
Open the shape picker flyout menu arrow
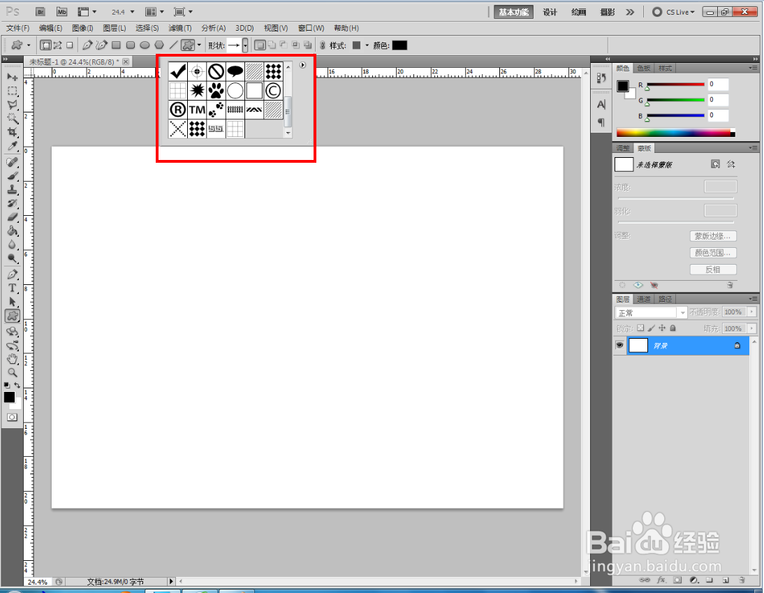(302, 65)
